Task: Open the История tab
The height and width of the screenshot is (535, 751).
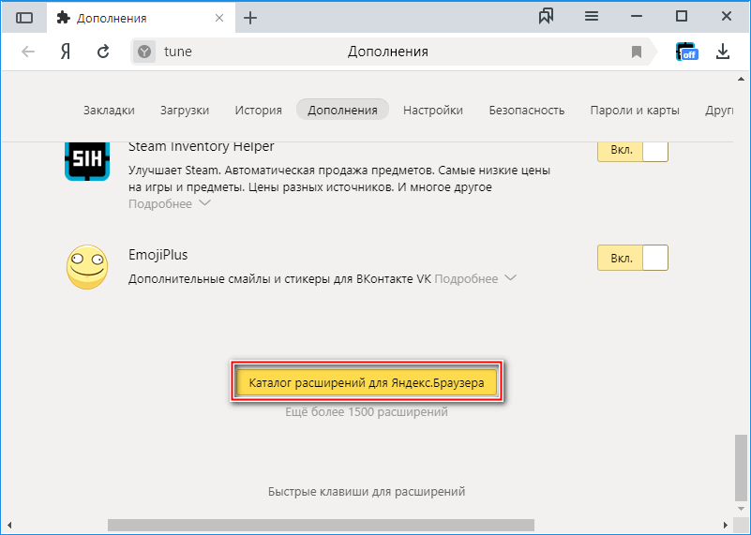Action: pyautogui.click(x=258, y=110)
